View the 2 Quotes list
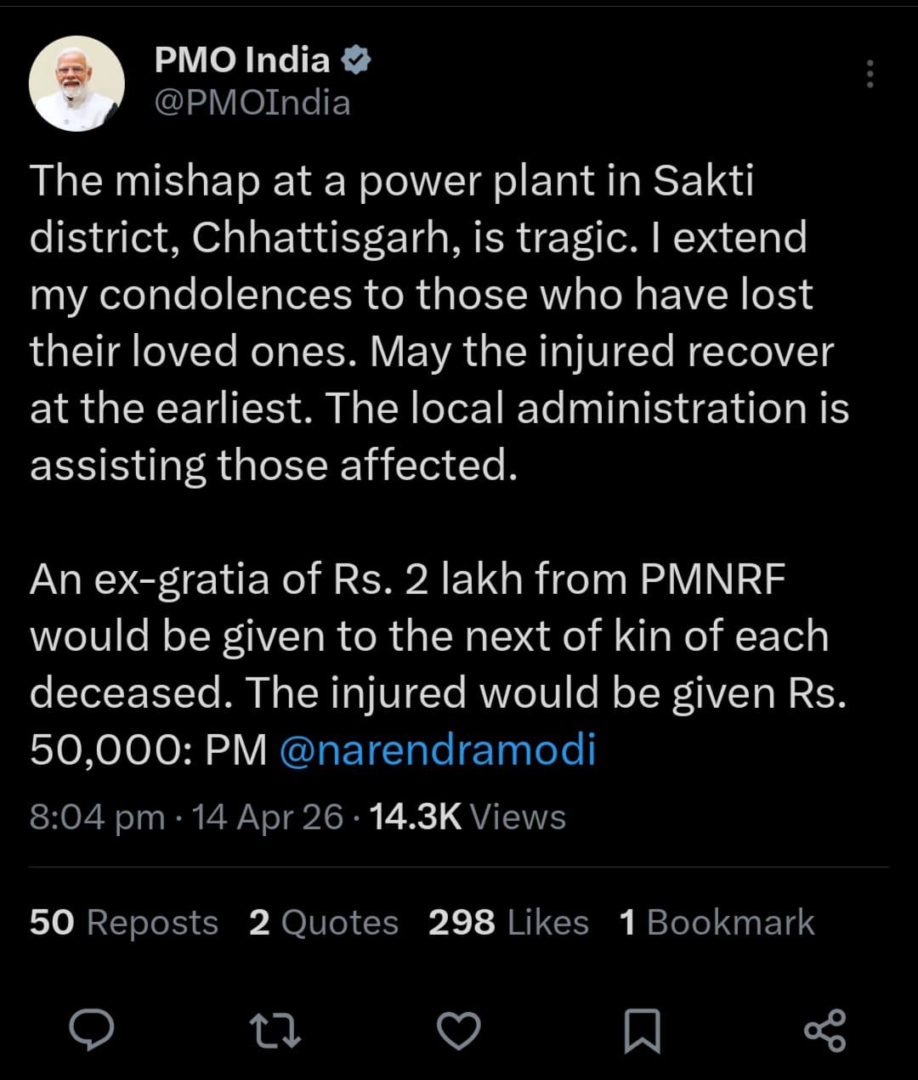The image size is (918, 1080). tap(324, 923)
